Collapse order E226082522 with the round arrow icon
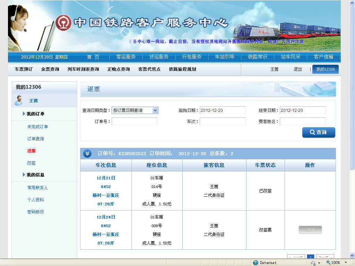The width and height of the screenshot is (355, 266). click(87, 153)
